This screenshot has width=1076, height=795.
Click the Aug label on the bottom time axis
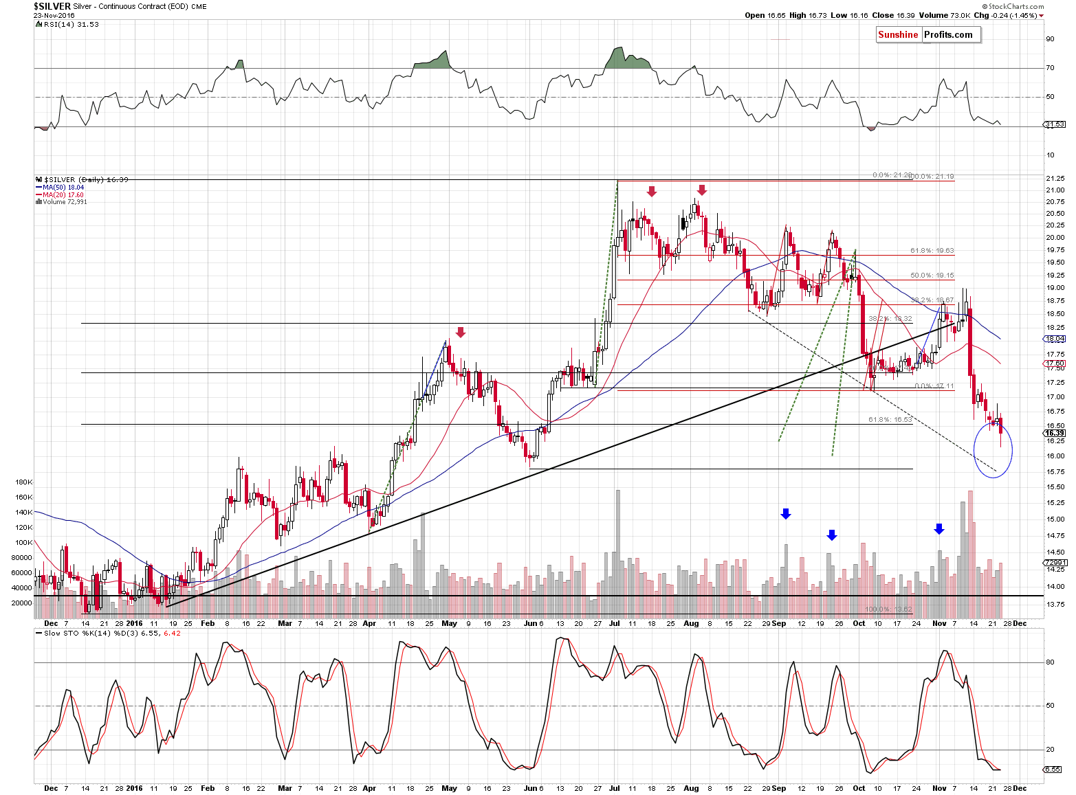pyautogui.click(x=691, y=788)
